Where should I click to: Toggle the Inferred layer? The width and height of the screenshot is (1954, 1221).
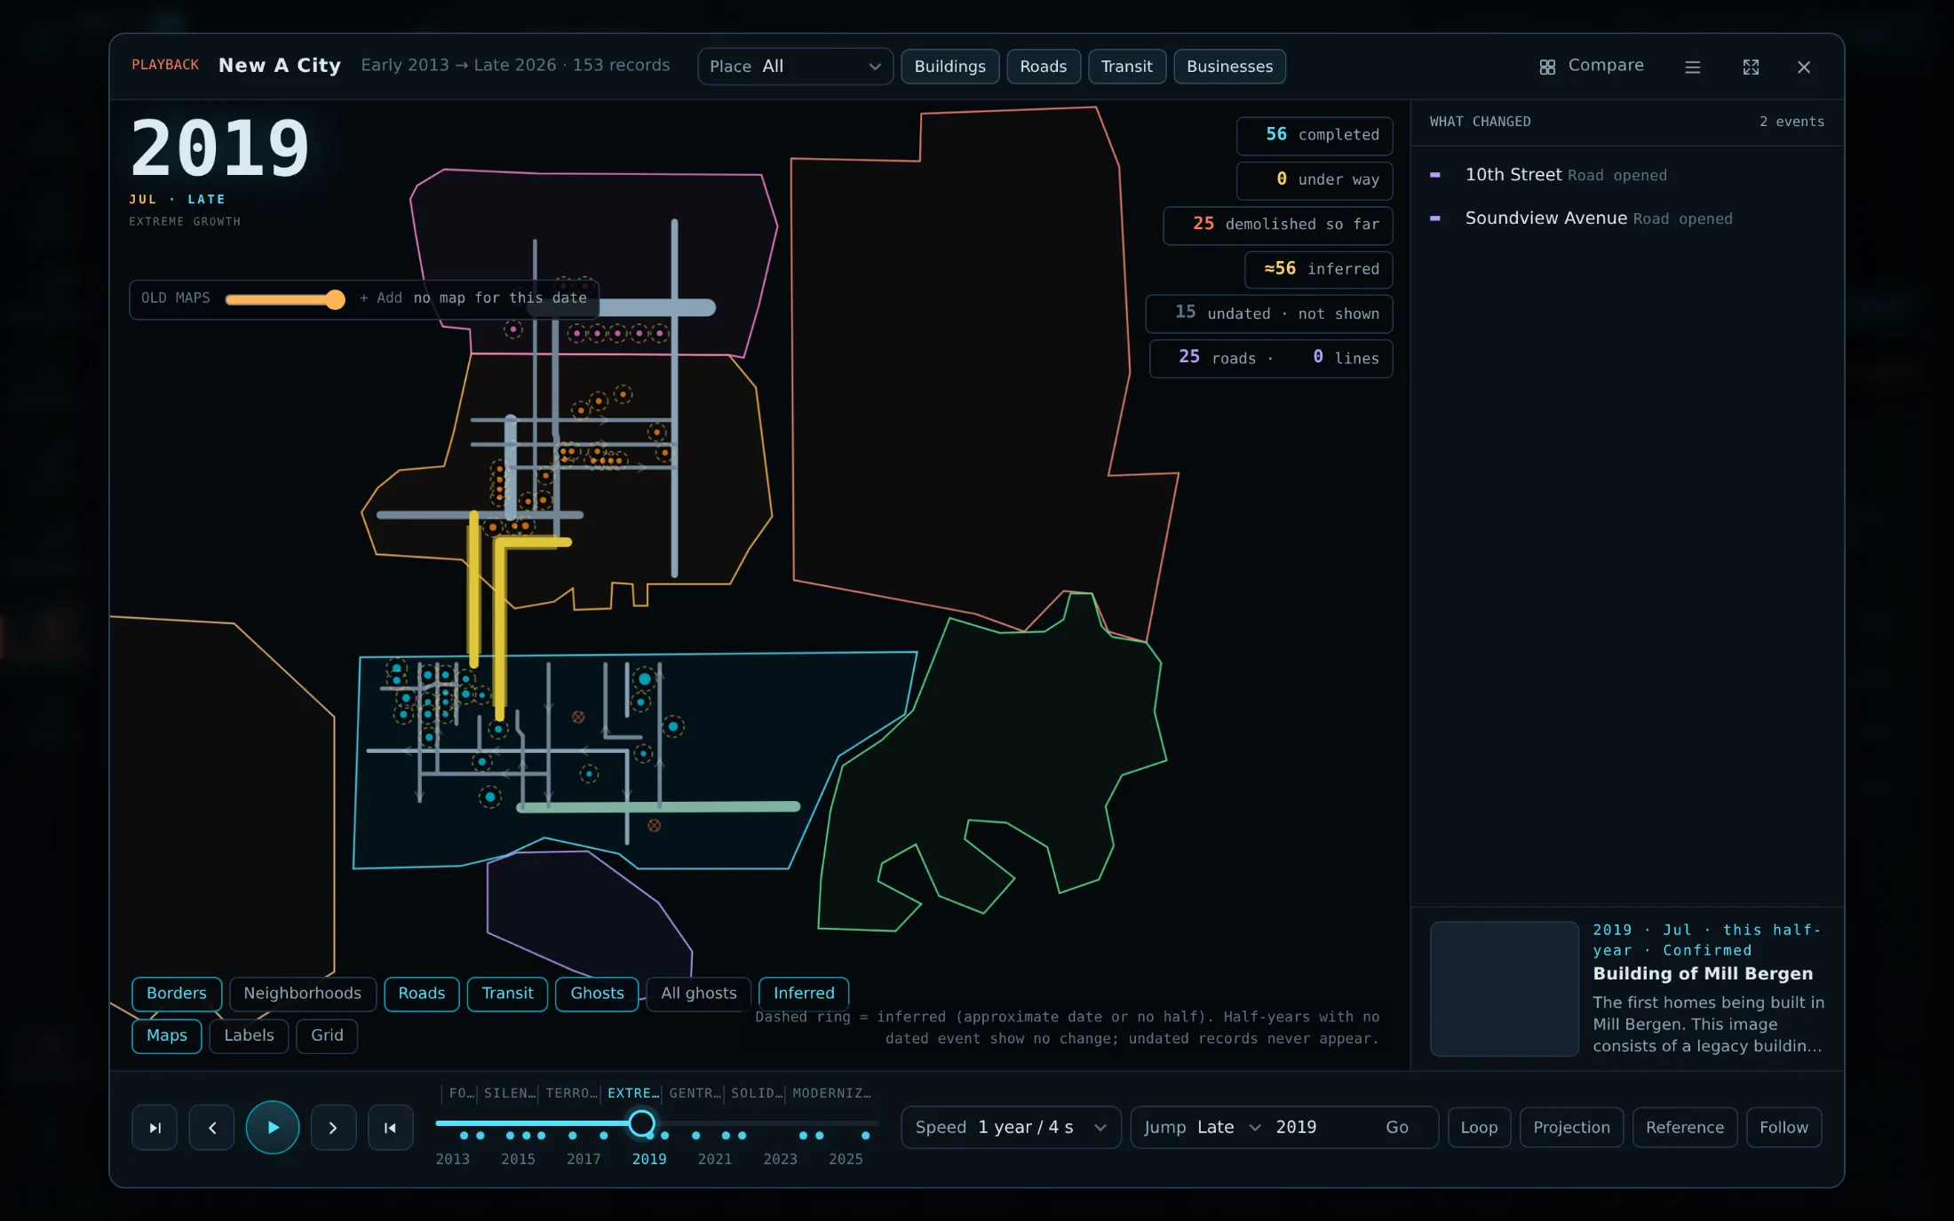click(804, 993)
